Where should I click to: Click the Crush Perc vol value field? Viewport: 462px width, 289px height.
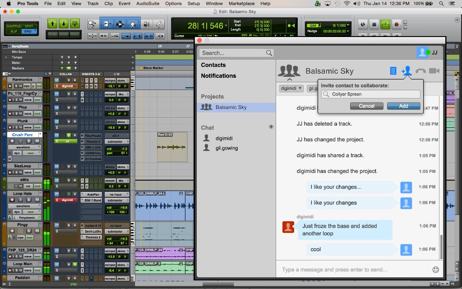pyautogui.click(x=117, y=149)
